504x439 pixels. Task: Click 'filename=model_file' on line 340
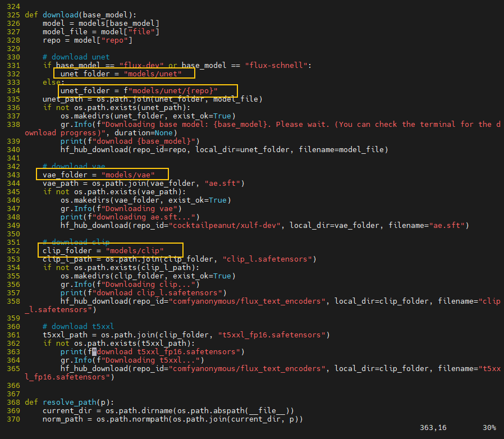click(x=341, y=149)
